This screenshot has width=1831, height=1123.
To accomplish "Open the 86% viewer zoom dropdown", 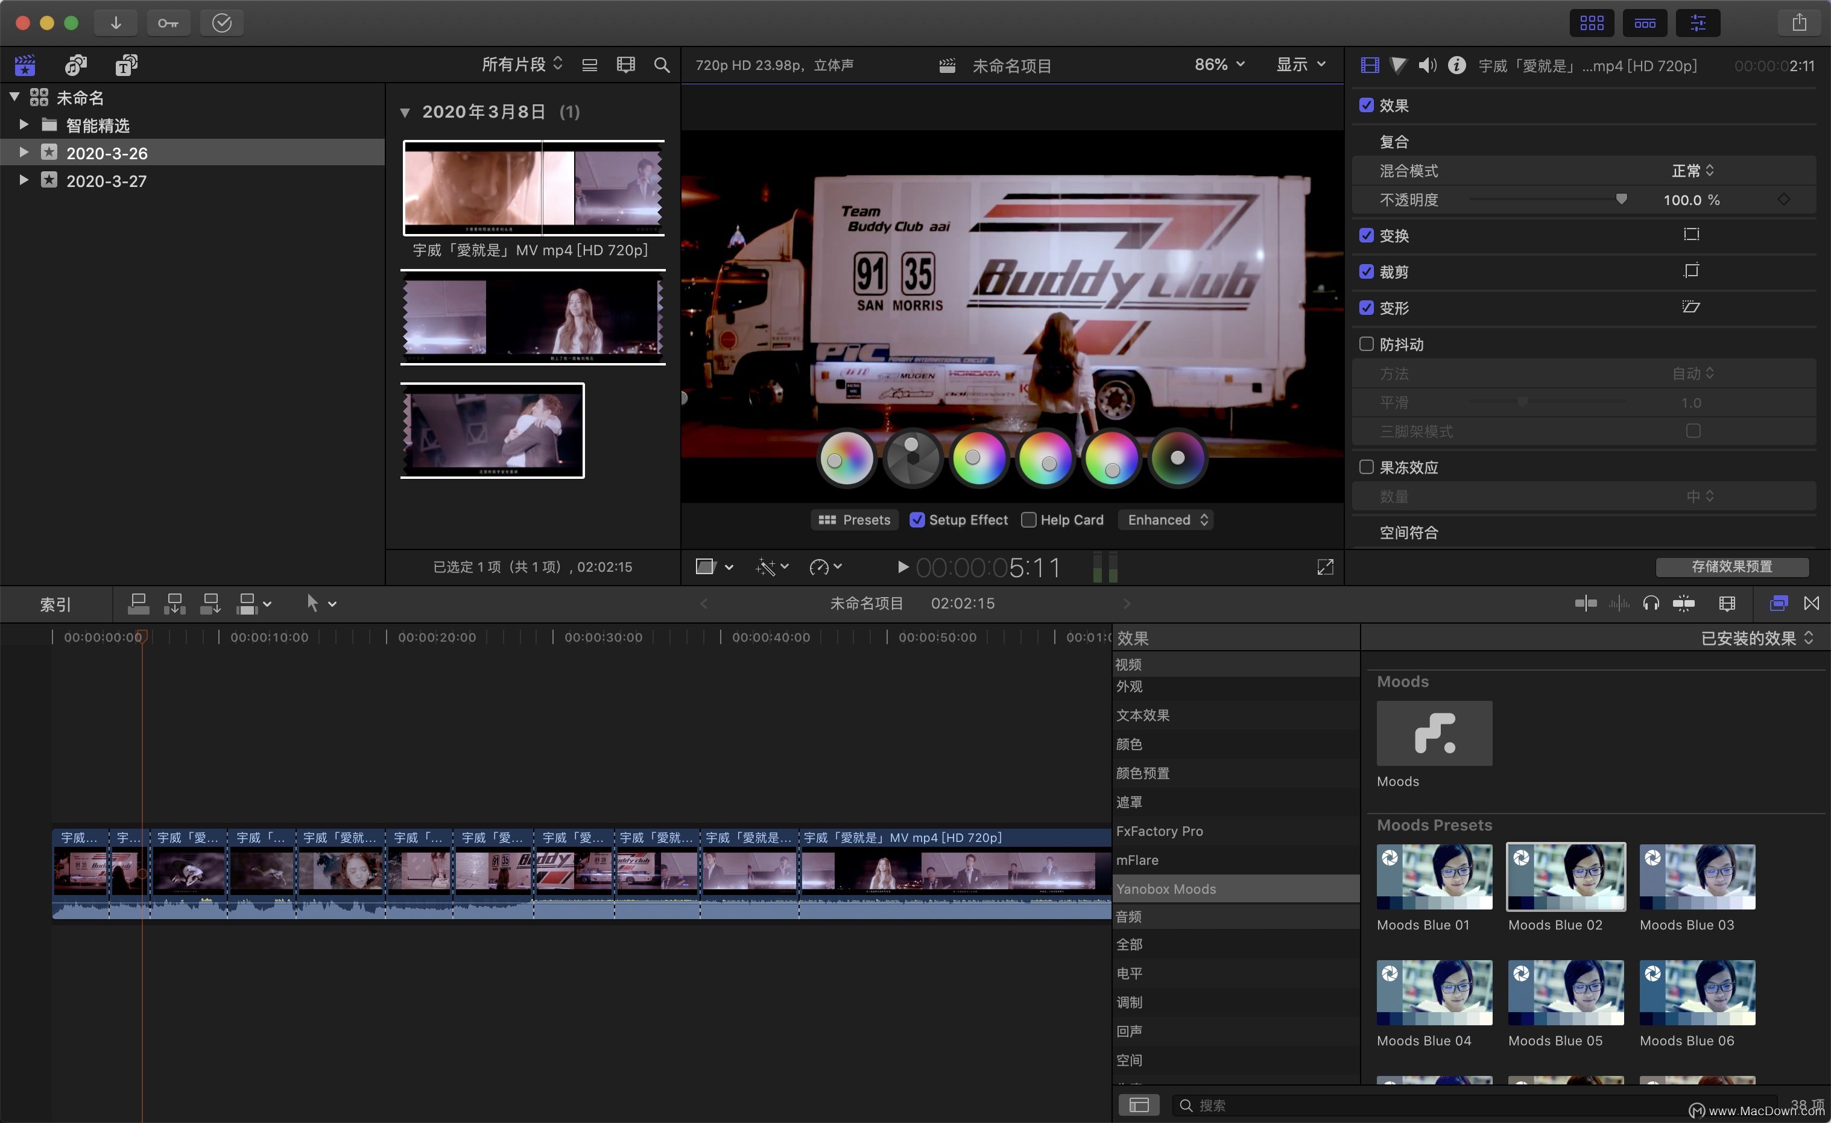I will coord(1219,65).
